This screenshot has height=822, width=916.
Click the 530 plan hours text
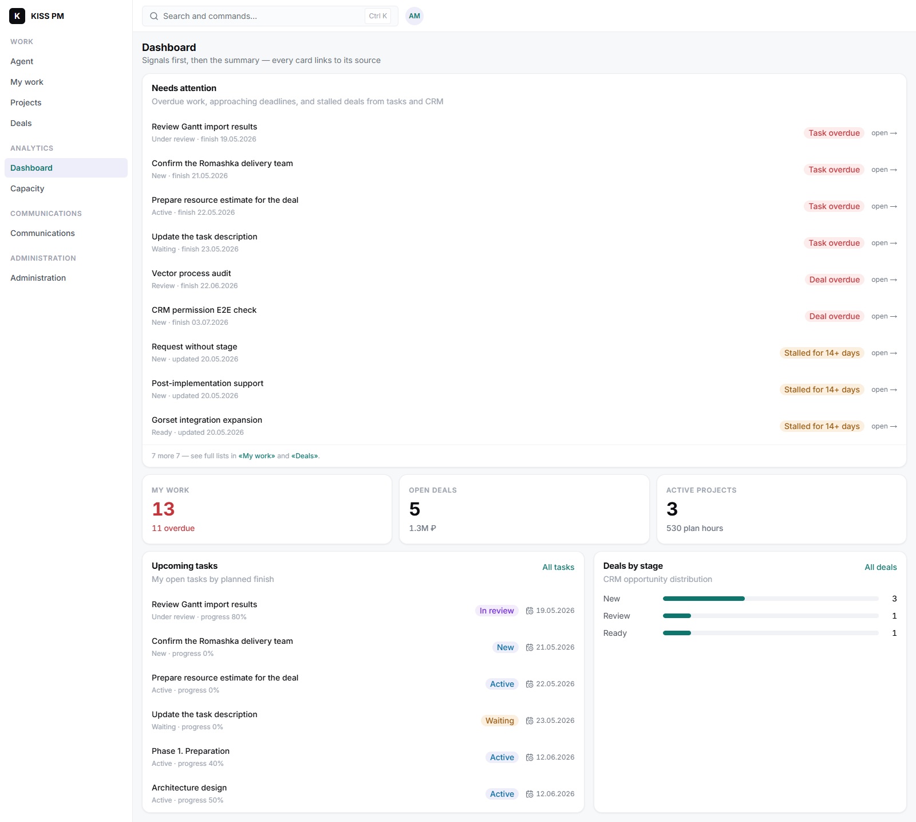pos(694,528)
